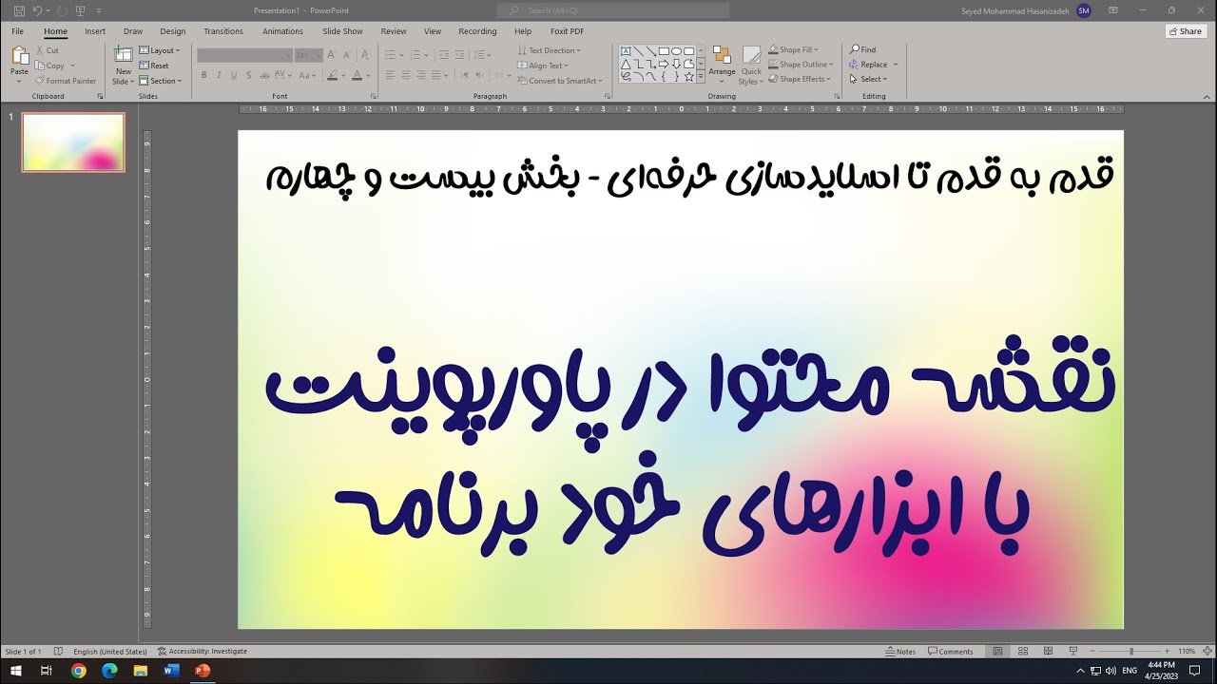Image resolution: width=1217 pixels, height=684 pixels.
Task: Adjust the zoom slider
Action: pyautogui.click(x=1130, y=652)
